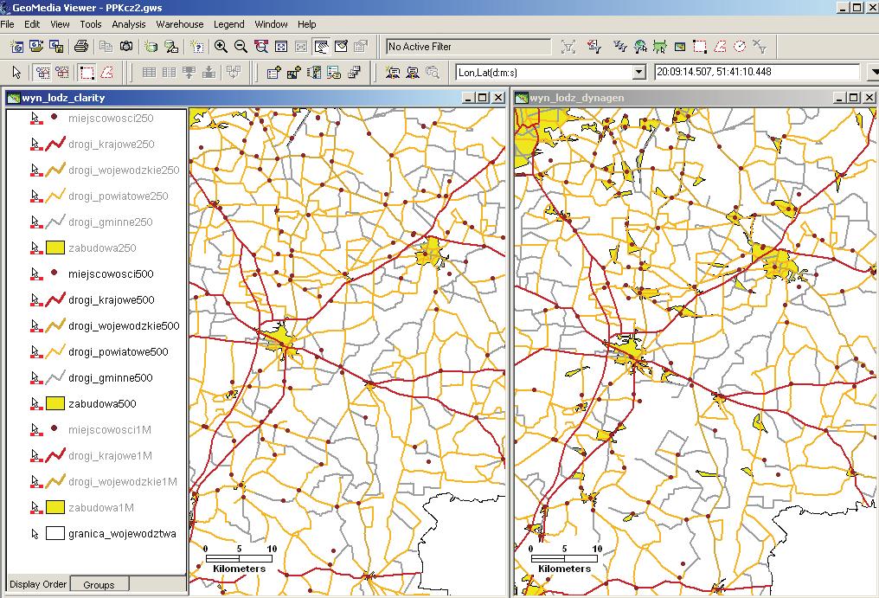Click the Add Legend Entries icon
Screen dimensions: 879x598
(273, 73)
